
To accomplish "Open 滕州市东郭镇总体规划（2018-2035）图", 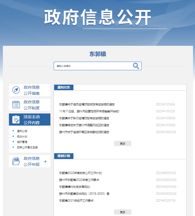I will click(x=84, y=194).
